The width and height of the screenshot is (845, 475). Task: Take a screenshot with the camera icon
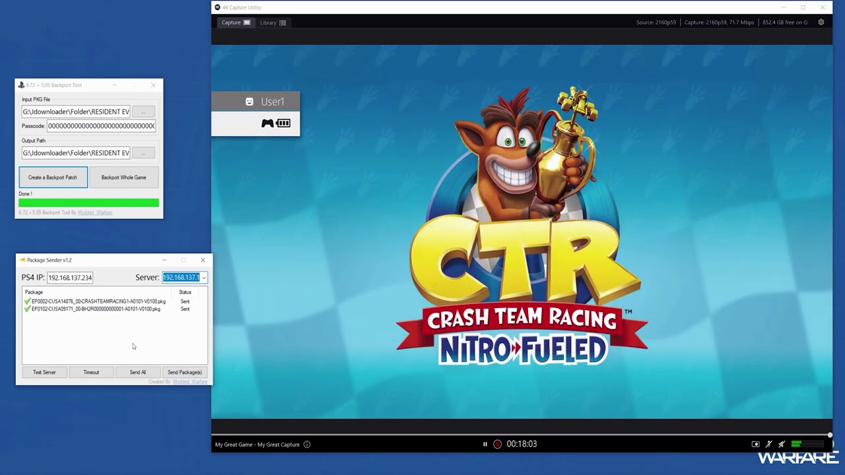coord(756,444)
